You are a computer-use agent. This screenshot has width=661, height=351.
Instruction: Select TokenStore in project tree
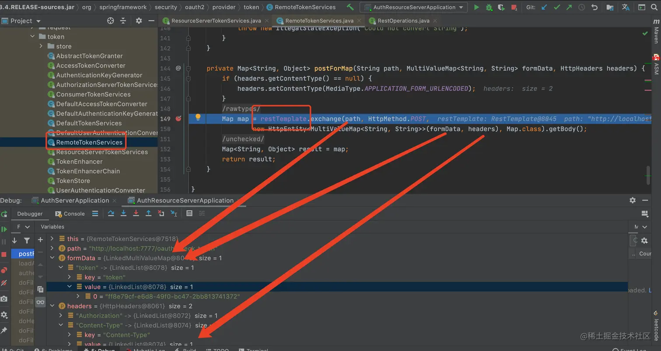pos(73,181)
